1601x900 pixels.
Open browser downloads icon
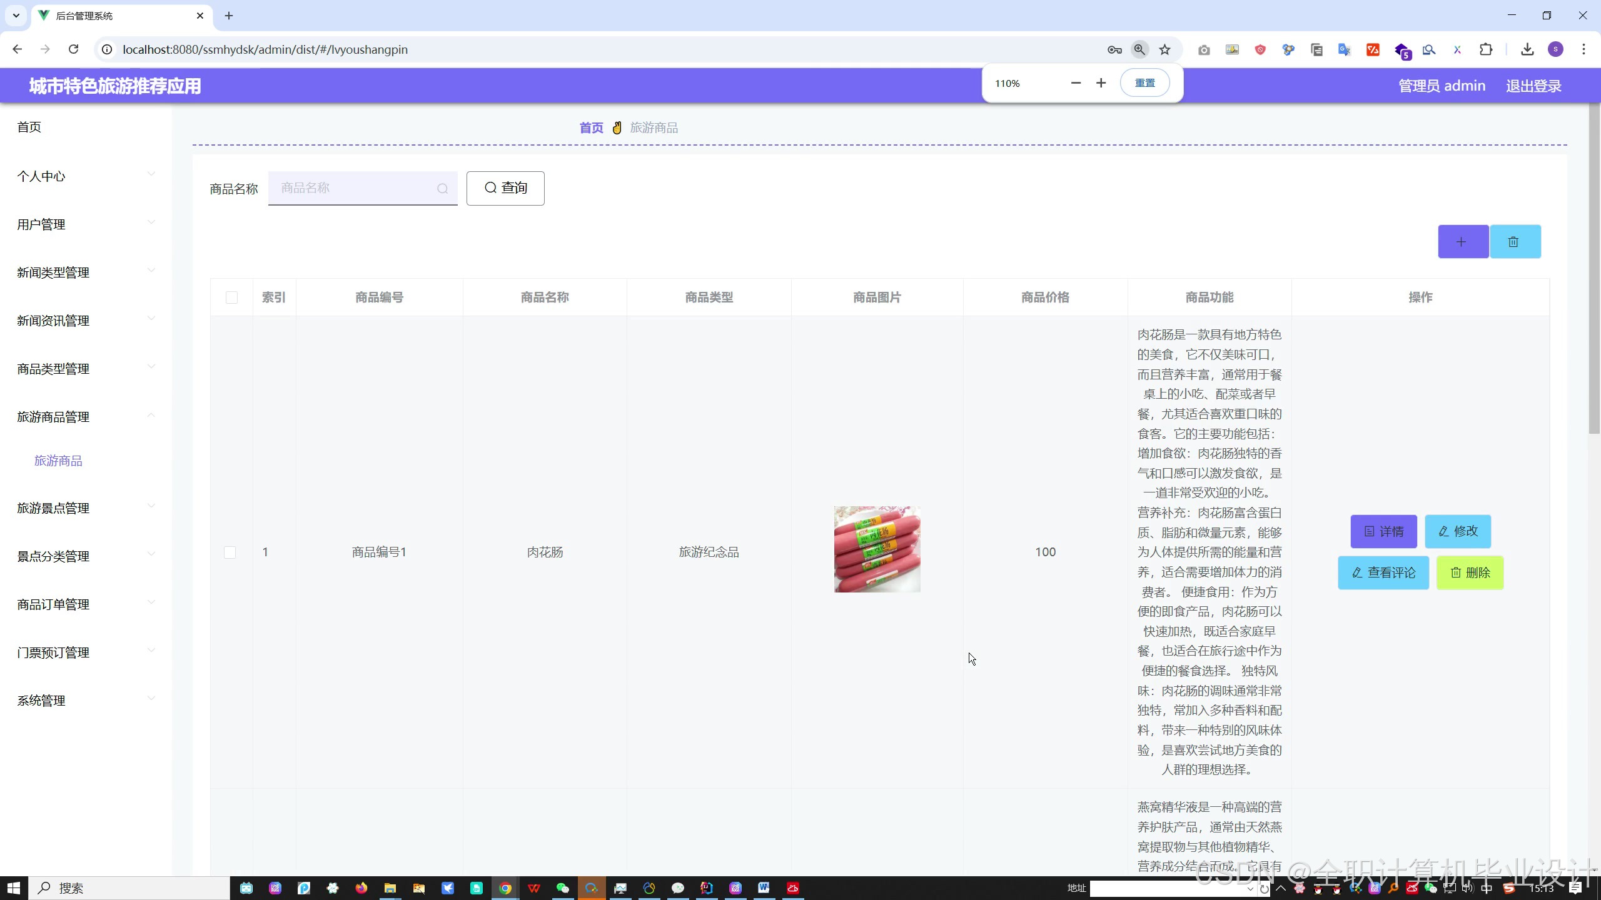pyautogui.click(x=1527, y=49)
